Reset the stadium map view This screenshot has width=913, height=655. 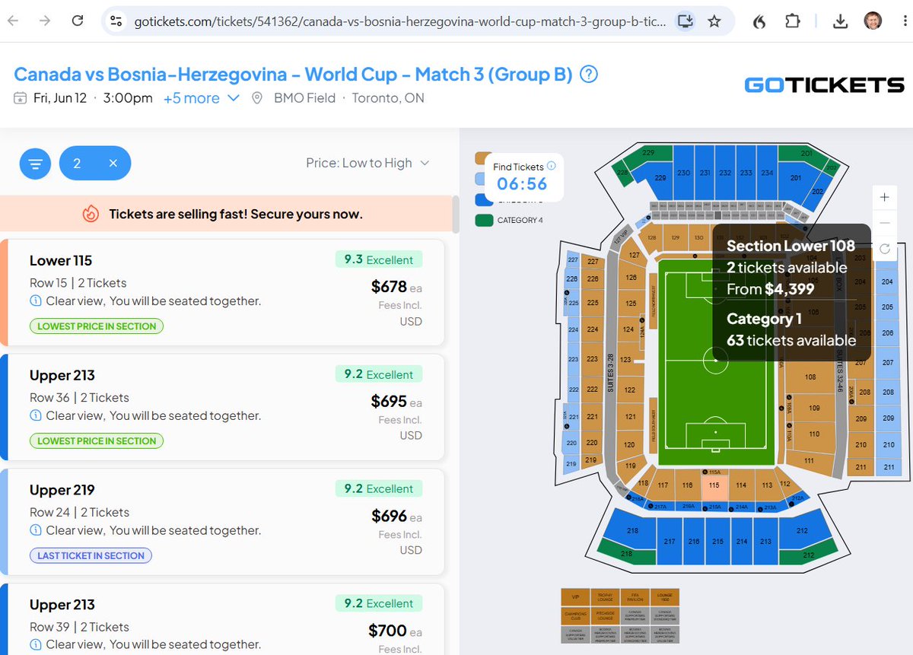point(884,249)
